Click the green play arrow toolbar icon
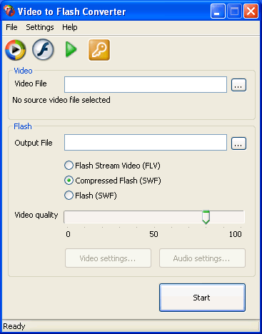The height and width of the screenshot is (334, 262). pyautogui.click(x=71, y=49)
